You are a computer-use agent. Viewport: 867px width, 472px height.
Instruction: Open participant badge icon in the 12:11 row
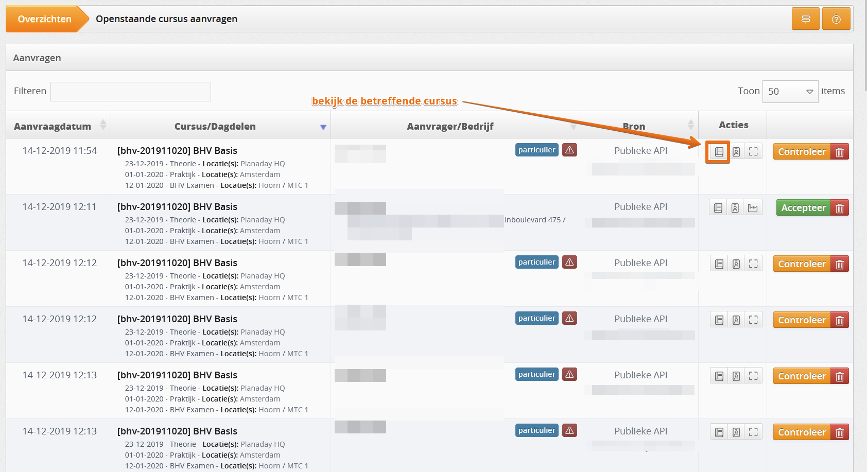click(735, 208)
